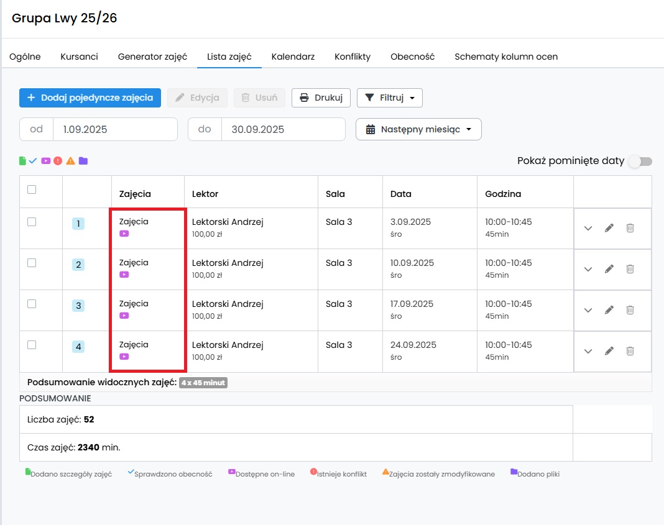This screenshot has height=525, width=664.
Task: Click pencil edit icon for lesson 3
Action: tap(609, 310)
